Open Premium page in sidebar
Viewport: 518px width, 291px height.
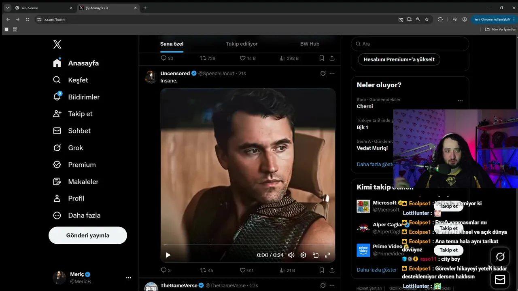(74, 164)
